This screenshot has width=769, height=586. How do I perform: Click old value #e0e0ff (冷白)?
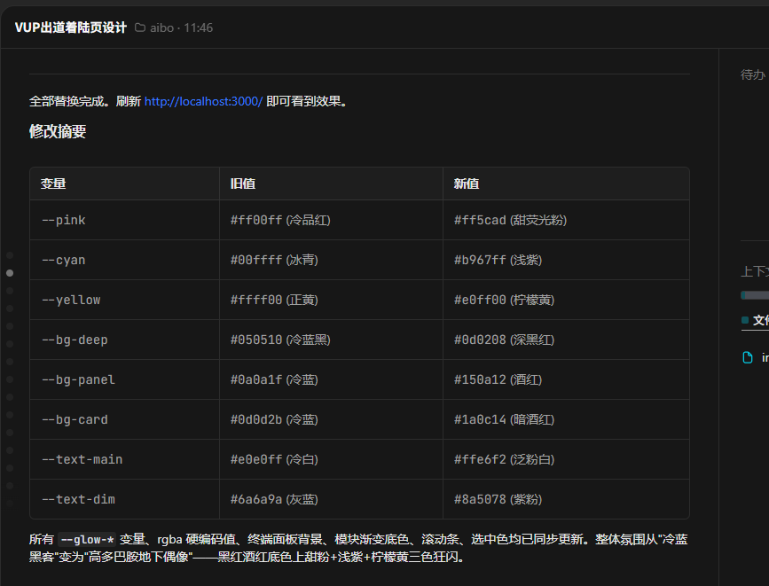click(x=275, y=459)
